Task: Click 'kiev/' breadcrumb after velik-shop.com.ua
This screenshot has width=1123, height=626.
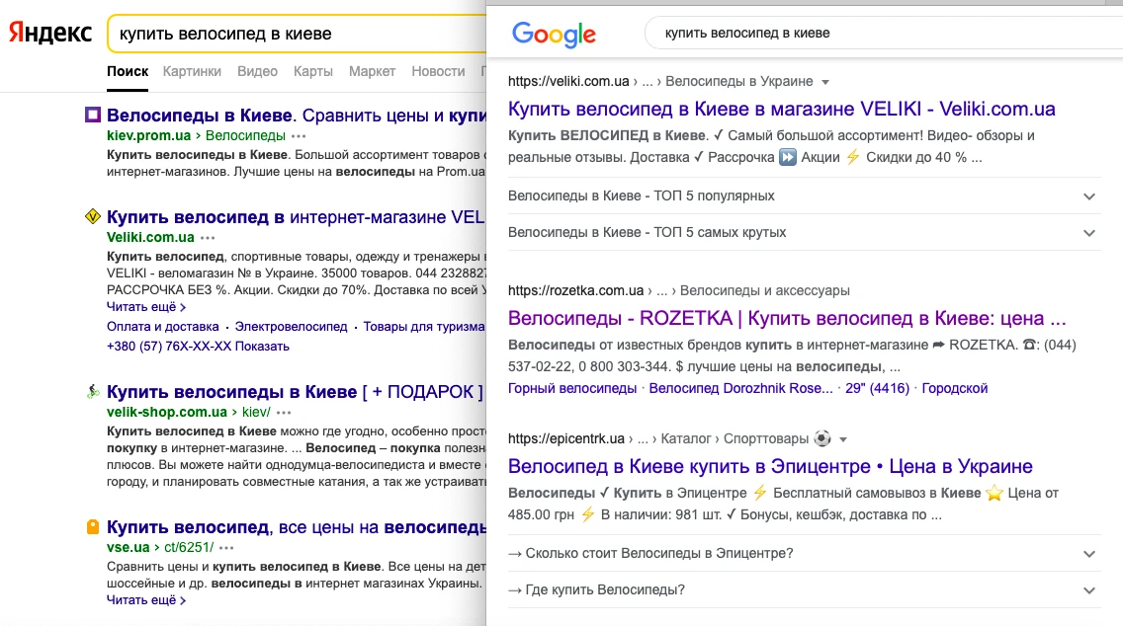Action: pos(256,412)
